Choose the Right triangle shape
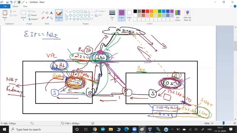The height and width of the screenshot is (133, 237). tap(67, 15)
